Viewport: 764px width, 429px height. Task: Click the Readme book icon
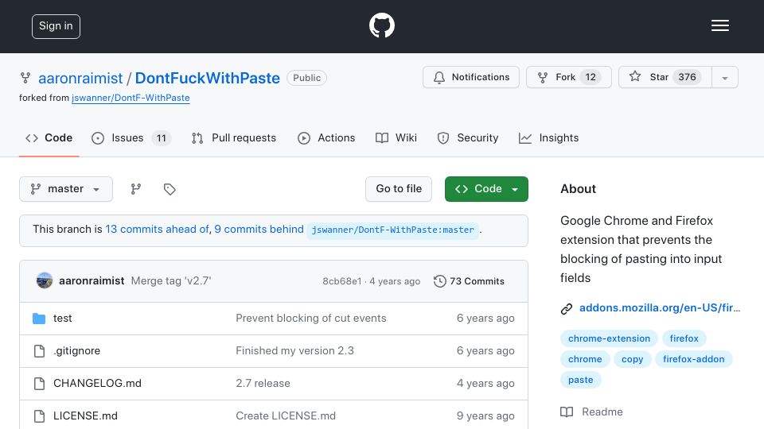tap(567, 412)
